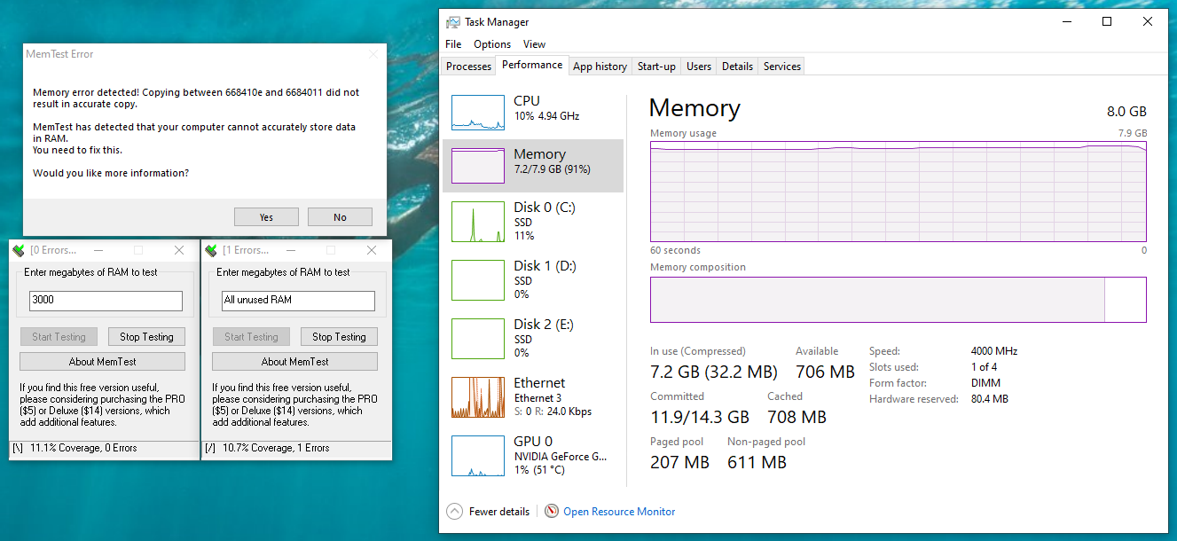Open Disk 2 (E:) performance view
This screenshot has height=541, width=1177.
point(533,338)
